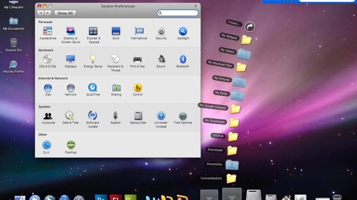Viewport: 357px width, 200px height.
Task: Open ConvertXtoDVD folder in the stack
Action: (232, 179)
